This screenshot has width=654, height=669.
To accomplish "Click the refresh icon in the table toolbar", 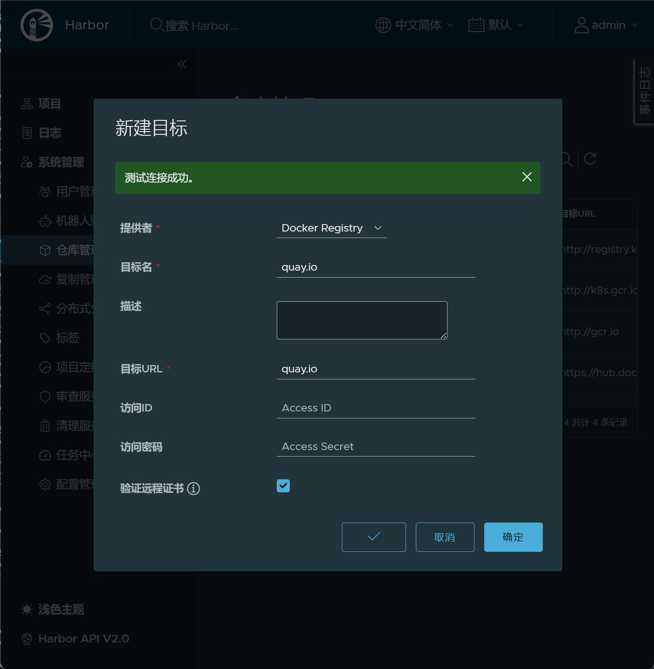I will pos(590,159).
